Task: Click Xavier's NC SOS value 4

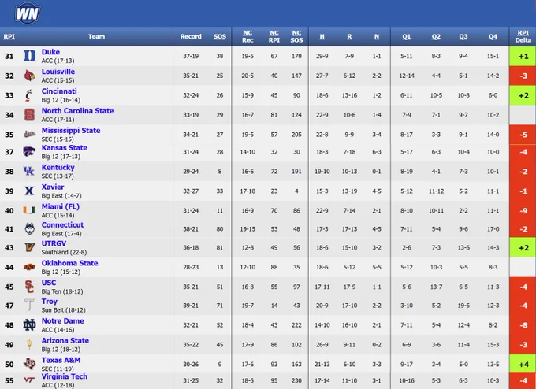Action: [x=296, y=191]
